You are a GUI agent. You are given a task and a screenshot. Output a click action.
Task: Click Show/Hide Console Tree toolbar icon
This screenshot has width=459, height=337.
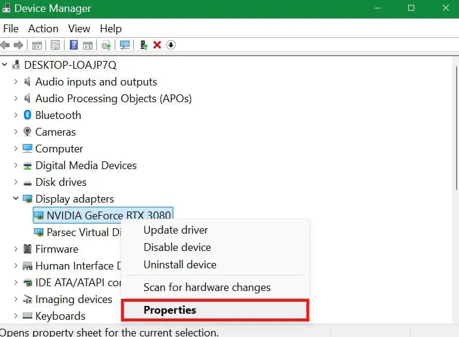click(37, 45)
